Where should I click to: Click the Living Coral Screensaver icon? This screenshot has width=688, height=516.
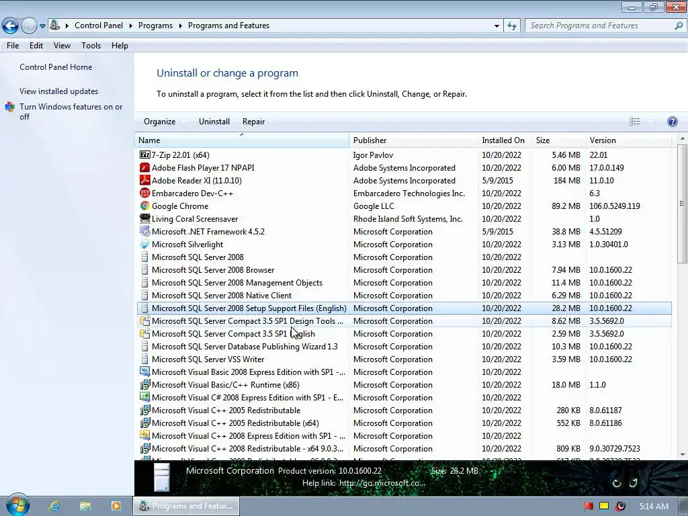pos(145,218)
